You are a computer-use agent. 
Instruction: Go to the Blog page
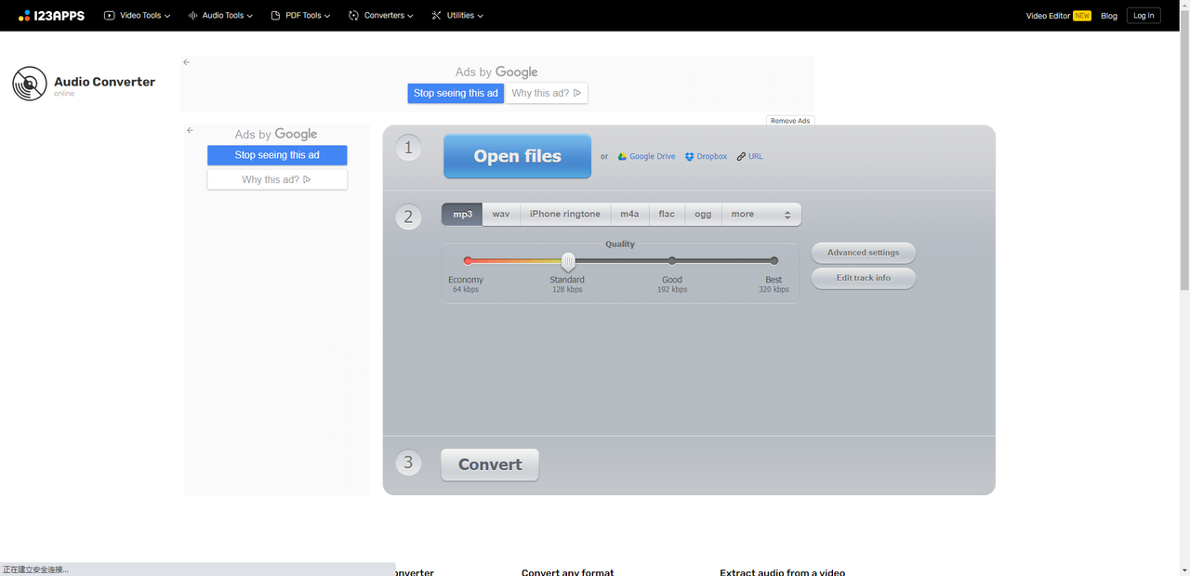pos(1109,16)
